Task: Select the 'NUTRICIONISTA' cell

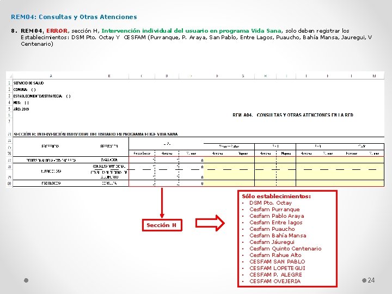Action: click(x=51, y=171)
